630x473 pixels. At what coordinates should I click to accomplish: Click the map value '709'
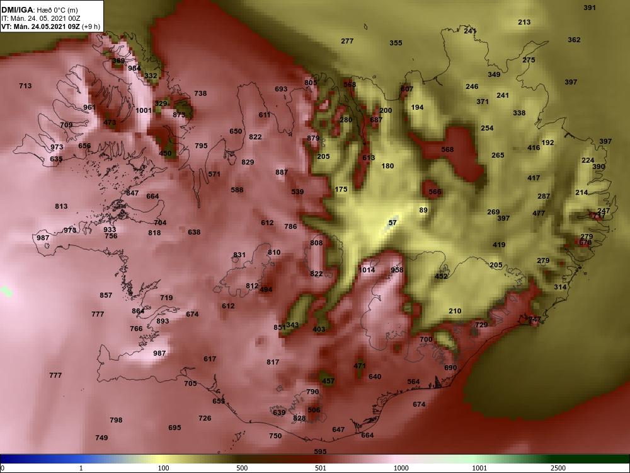click(x=66, y=125)
